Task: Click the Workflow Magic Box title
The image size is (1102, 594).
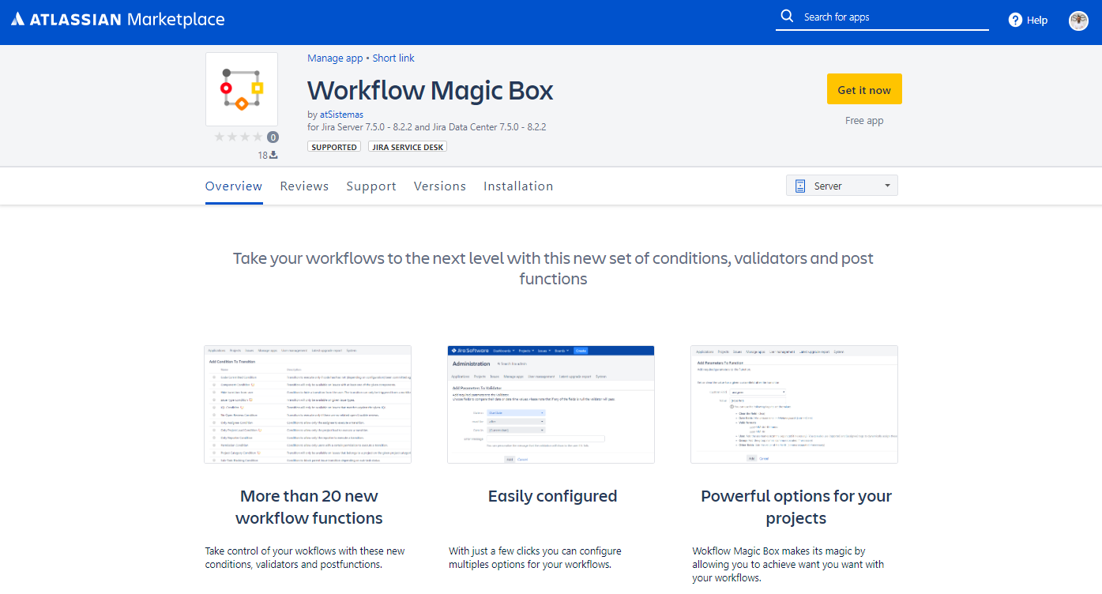Action: [431, 90]
